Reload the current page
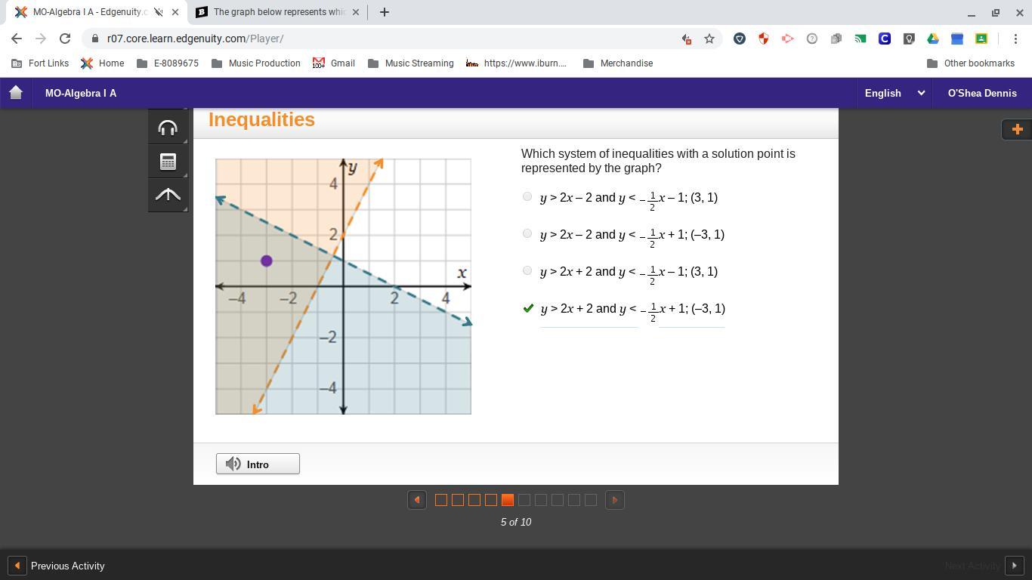The height and width of the screenshot is (580, 1032). click(x=65, y=39)
